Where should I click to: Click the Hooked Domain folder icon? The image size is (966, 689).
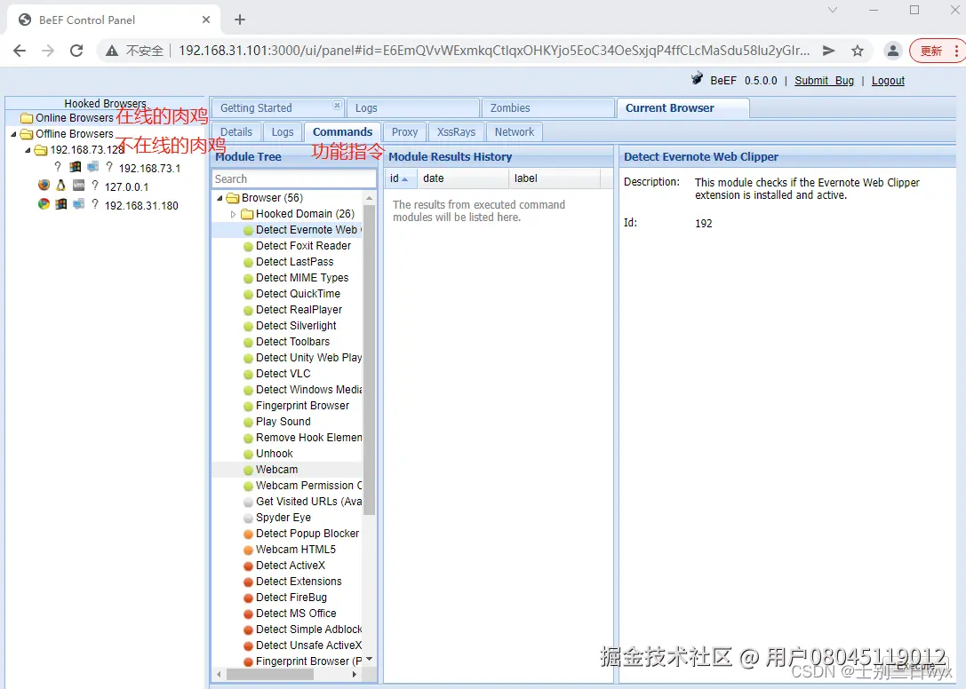pyautogui.click(x=247, y=214)
